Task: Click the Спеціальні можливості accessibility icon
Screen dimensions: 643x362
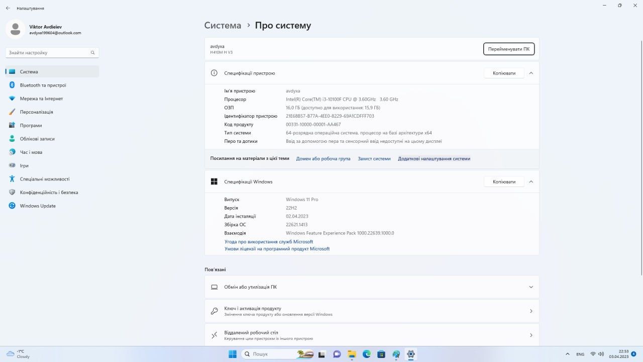Action: pos(12,179)
